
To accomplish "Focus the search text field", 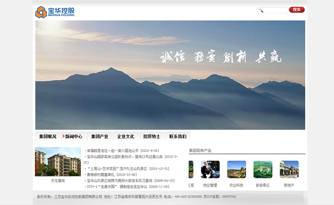I will pos(275,10).
